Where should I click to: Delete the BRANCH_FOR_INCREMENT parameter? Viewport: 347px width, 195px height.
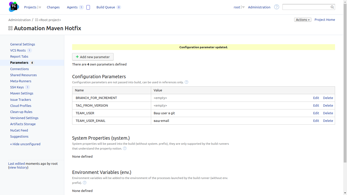tap(328, 98)
